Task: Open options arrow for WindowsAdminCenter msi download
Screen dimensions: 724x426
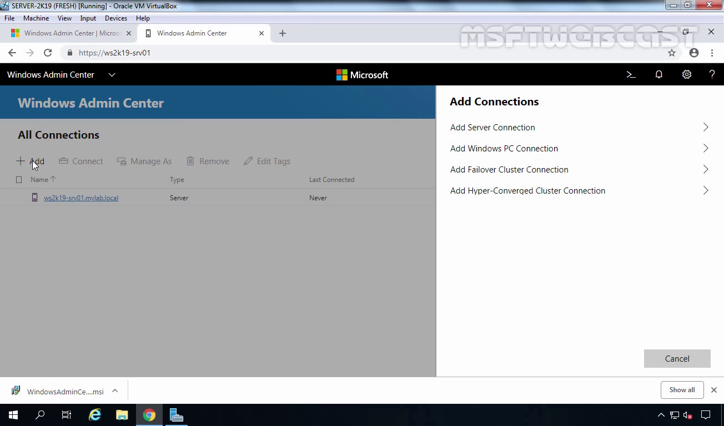Action: [x=115, y=390]
